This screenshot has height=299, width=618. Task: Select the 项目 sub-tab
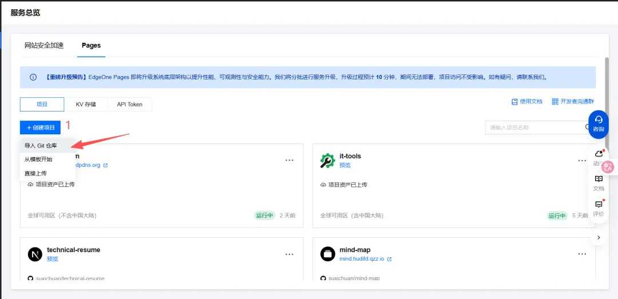tap(42, 105)
